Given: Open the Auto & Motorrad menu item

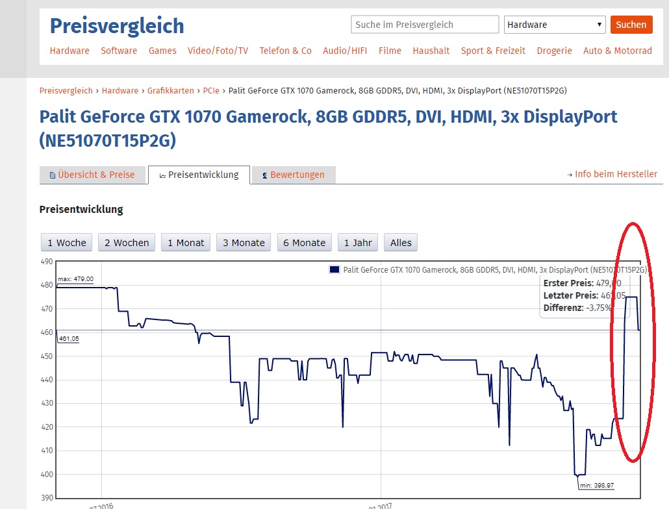Looking at the screenshot, I should (618, 51).
